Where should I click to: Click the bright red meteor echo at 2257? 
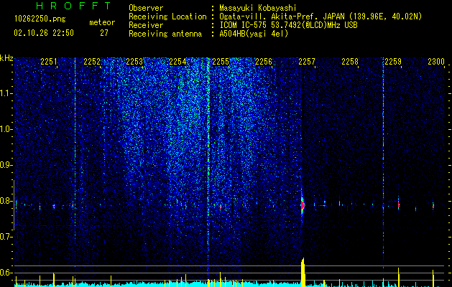(303, 205)
